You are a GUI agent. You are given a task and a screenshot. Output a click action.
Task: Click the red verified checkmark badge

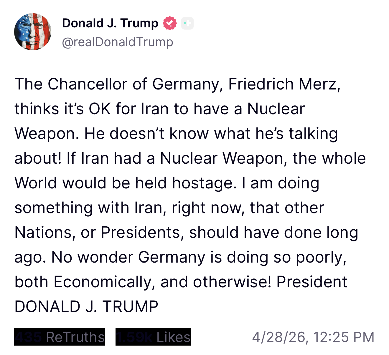170,23
